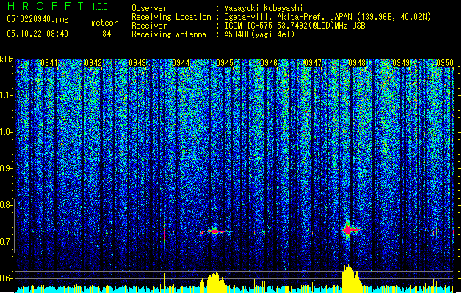Click the 0946 time marker

tap(269, 63)
